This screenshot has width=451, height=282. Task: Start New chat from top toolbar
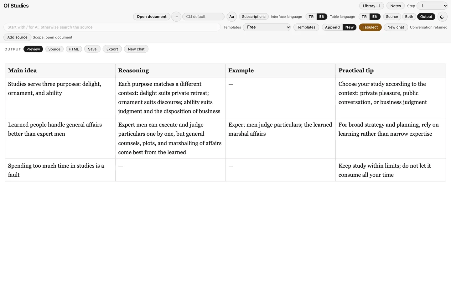tap(396, 27)
